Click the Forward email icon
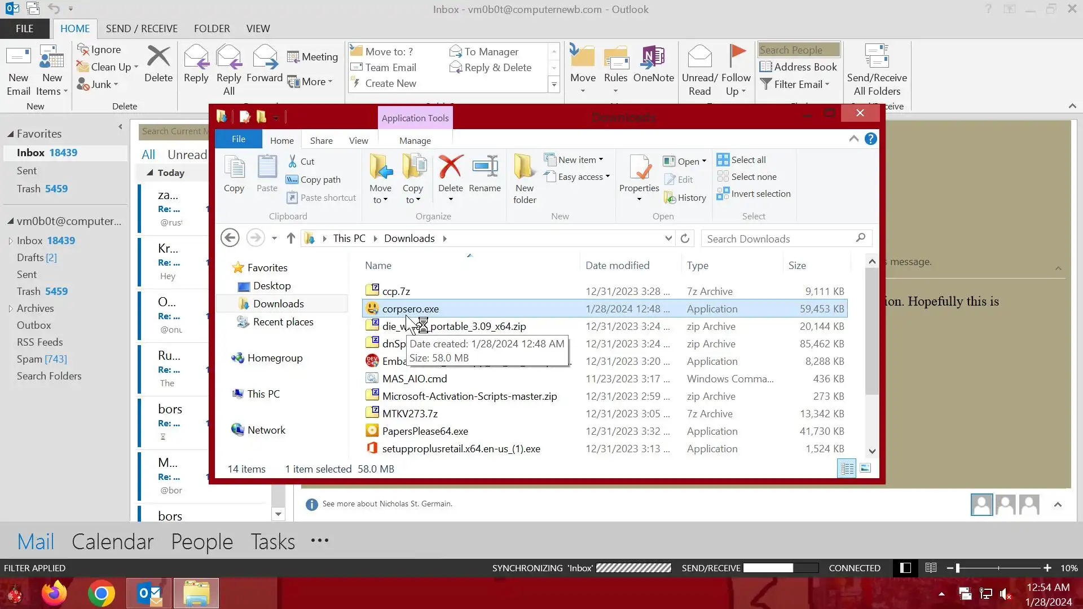Image resolution: width=1083 pixels, height=609 pixels. (264, 59)
